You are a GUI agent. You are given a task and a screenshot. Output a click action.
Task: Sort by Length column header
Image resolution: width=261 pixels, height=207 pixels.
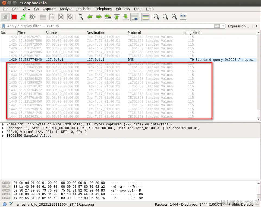click(x=188, y=33)
